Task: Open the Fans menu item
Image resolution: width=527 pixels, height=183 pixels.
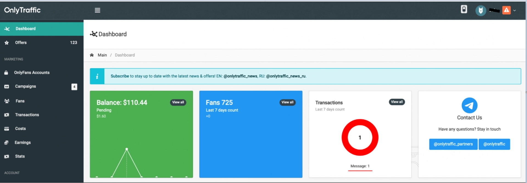Action: [x=42, y=101]
